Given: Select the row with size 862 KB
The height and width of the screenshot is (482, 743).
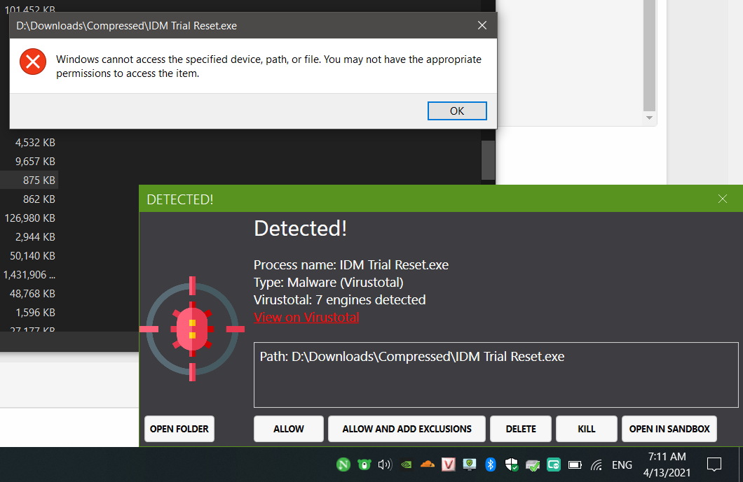Looking at the screenshot, I should pos(29,199).
